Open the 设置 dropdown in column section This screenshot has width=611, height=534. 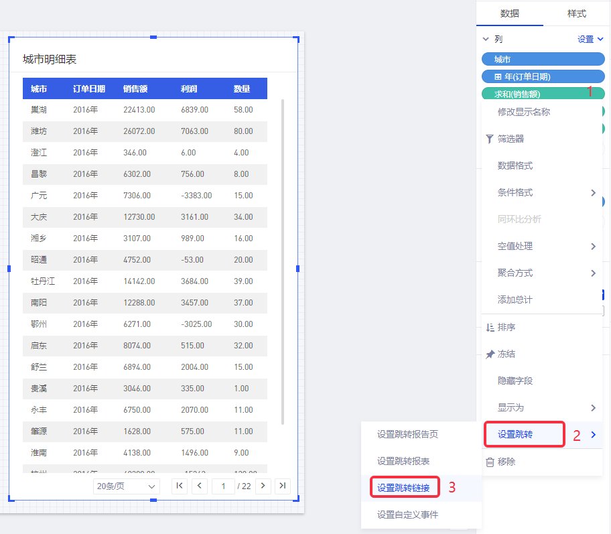590,40
